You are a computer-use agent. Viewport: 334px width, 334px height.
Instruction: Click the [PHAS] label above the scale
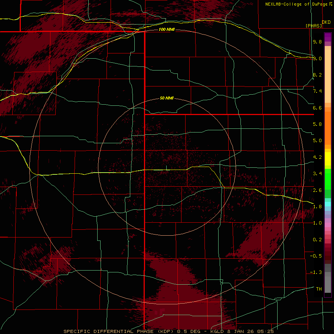click(x=314, y=26)
